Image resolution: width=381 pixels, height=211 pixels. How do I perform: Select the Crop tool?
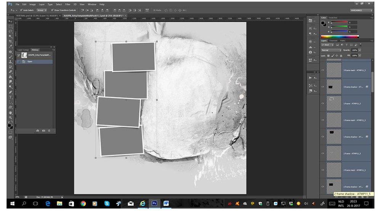[x=10, y=41]
